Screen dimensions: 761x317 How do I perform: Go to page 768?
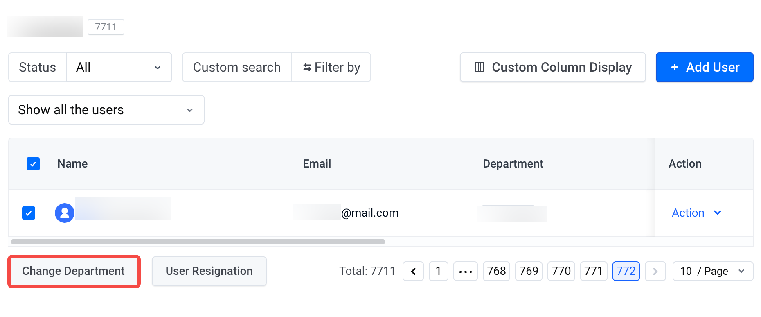[496, 271]
